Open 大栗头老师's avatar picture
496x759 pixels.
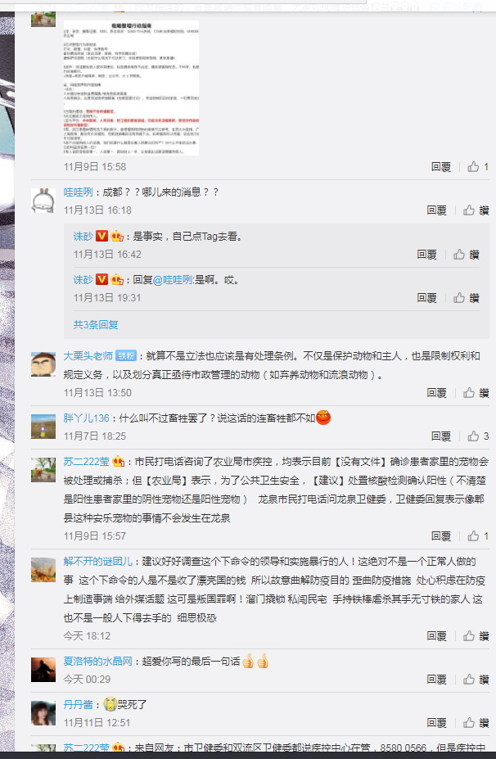[43, 364]
